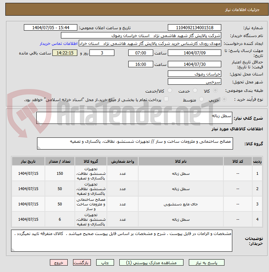Click عدد unit in row 4
This screenshot has width=269, height=272.
pos(123,219)
